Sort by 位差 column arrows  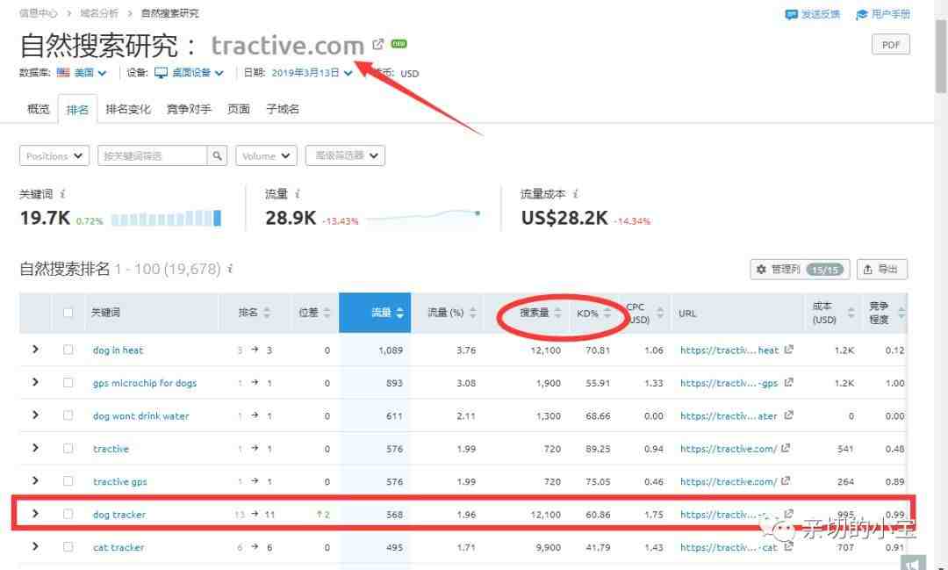[x=327, y=313]
